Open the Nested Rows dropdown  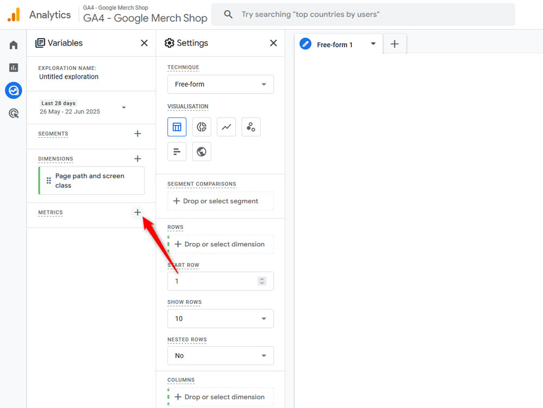[x=220, y=356]
